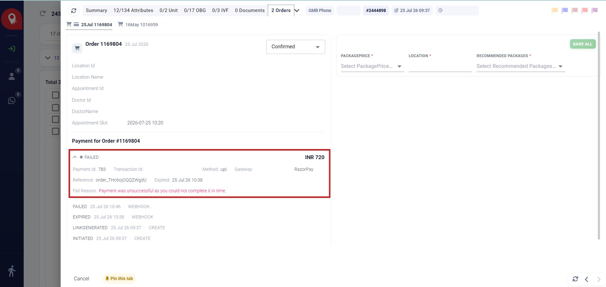Image resolution: width=606 pixels, height=287 pixels.
Task: Select the yellow flag
Action: coord(555,10)
